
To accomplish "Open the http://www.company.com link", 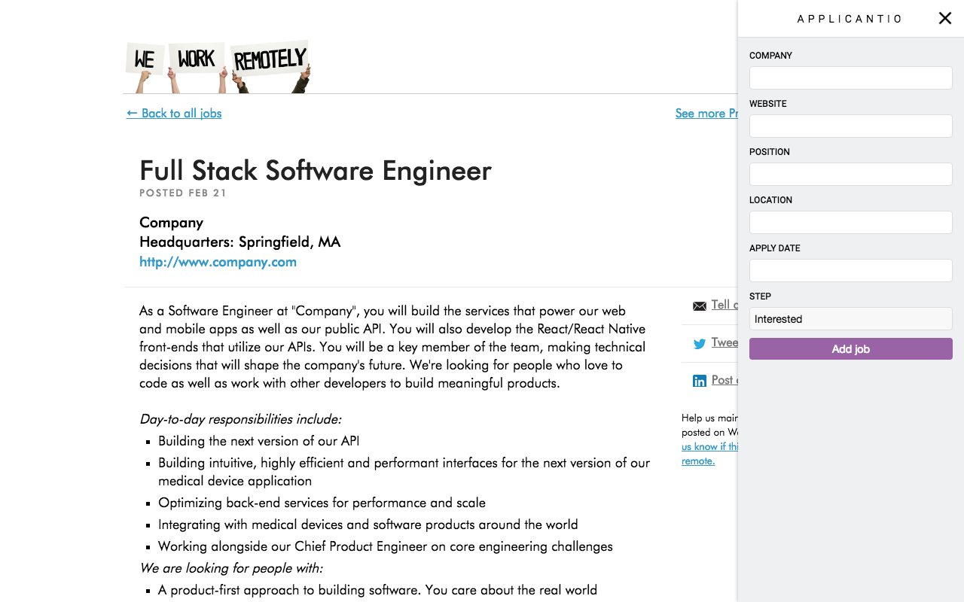I will [218, 262].
